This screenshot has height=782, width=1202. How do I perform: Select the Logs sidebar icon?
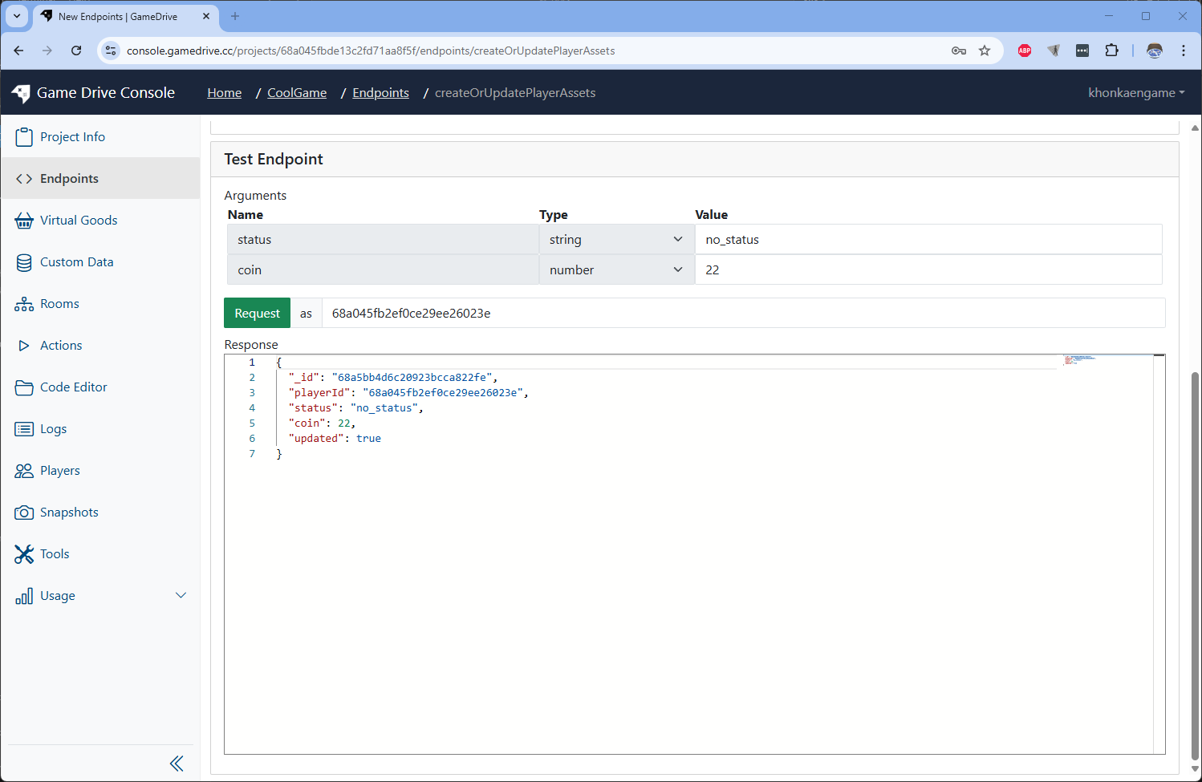pyautogui.click(x=24, y=428)
